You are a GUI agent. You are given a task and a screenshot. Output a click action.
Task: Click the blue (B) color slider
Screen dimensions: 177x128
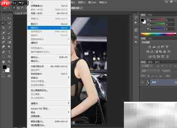pyautogui.click(x=157, y=28)
